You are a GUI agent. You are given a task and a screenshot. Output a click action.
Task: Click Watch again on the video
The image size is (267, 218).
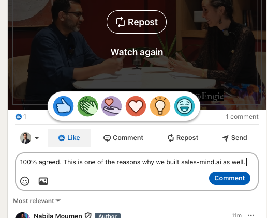[137, 52]
